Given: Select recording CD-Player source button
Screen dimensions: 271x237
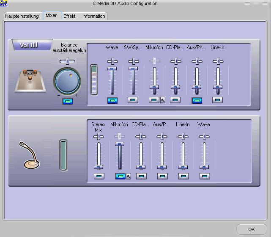Looking at the screenshot, I should pyautogui.click(x=141, y=176).
